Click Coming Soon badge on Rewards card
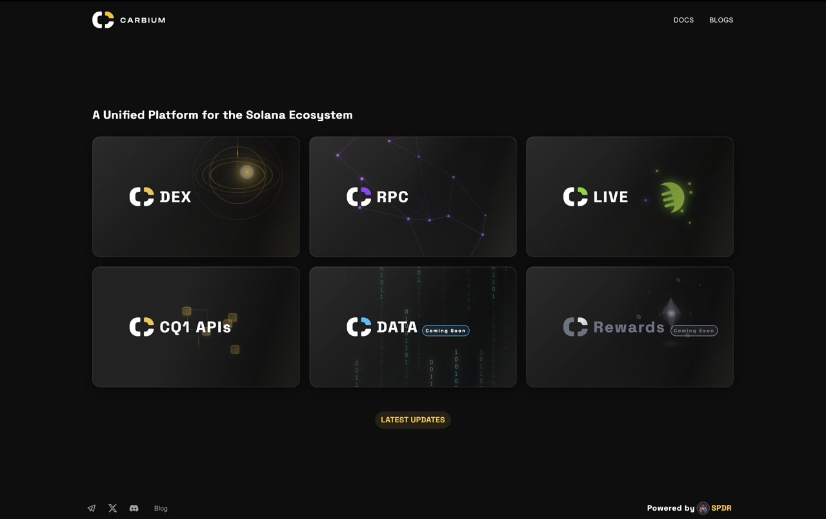Image resolution: width=826 pixels, height=519 pixels. 694,331
